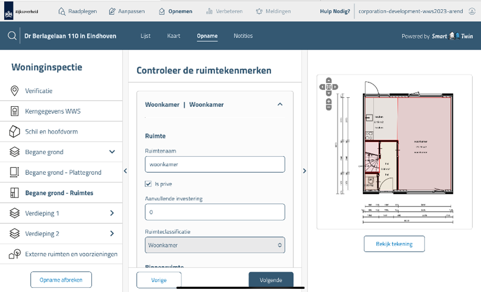Click the user account icon
The image size is (481, 292).
pos(472,11)
